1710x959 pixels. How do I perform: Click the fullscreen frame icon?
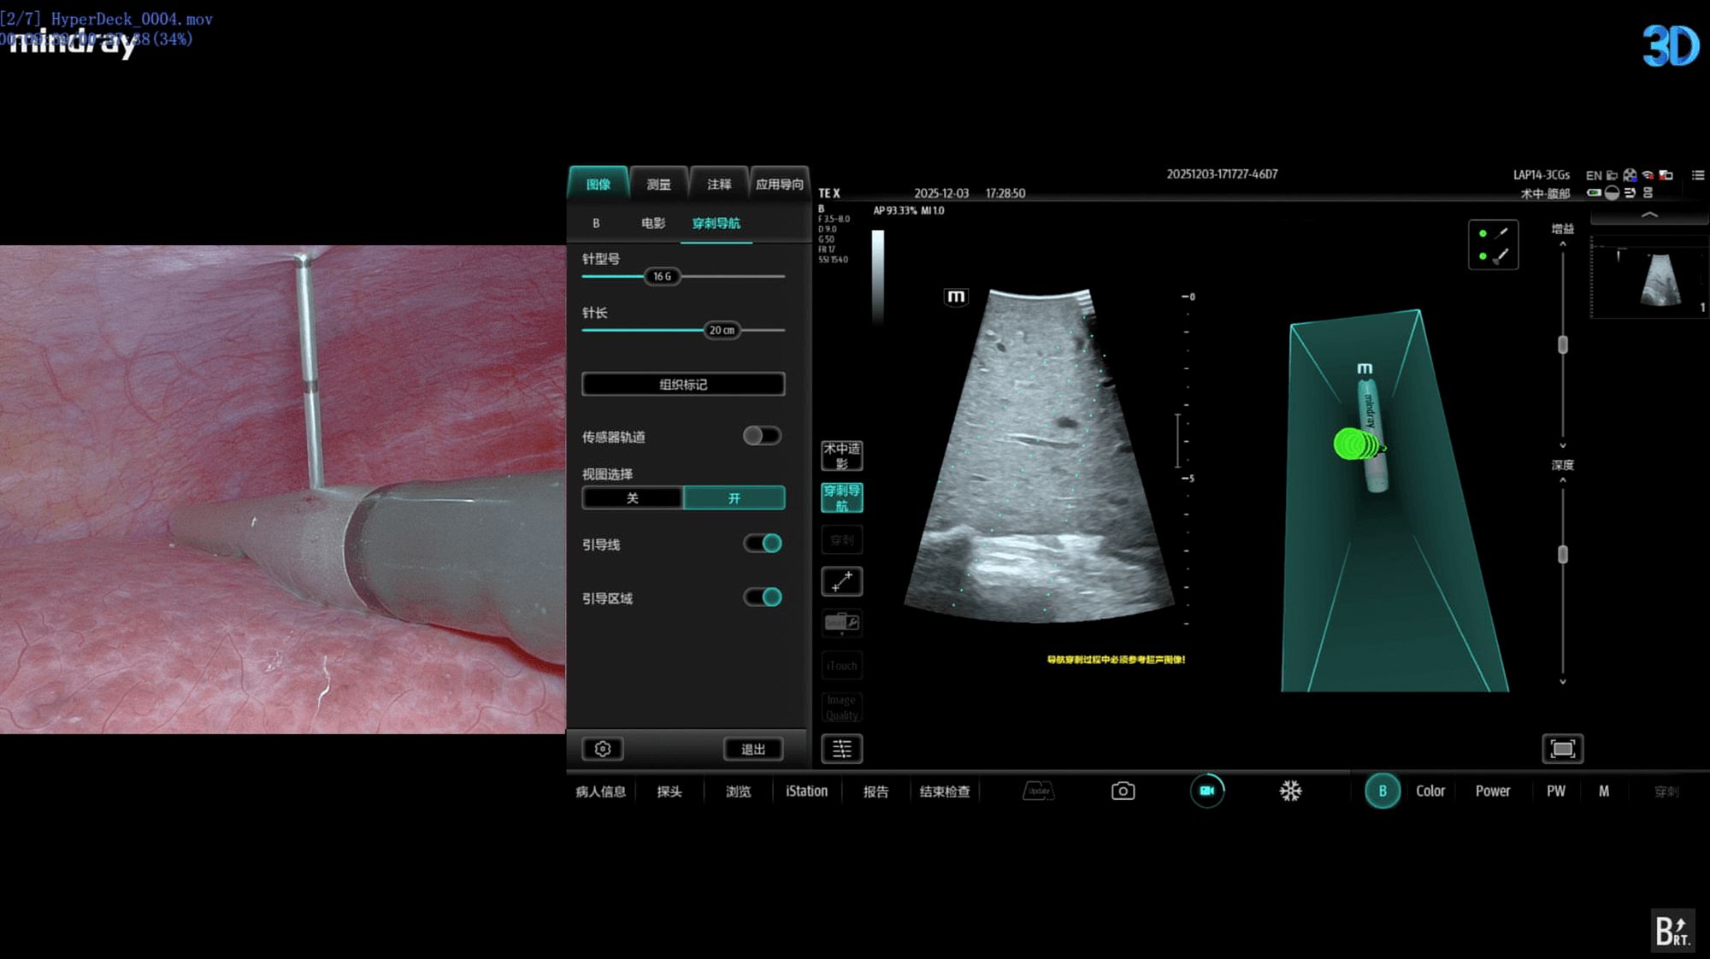click(1562, 749)
